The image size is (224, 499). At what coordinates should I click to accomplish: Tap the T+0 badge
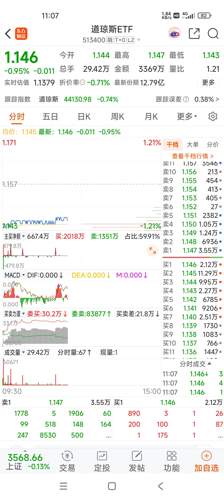point(120,40)
